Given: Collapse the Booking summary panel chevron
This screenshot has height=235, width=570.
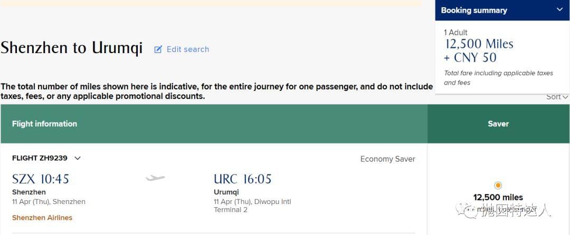Looking at the screenshot, I should point(560,10).
